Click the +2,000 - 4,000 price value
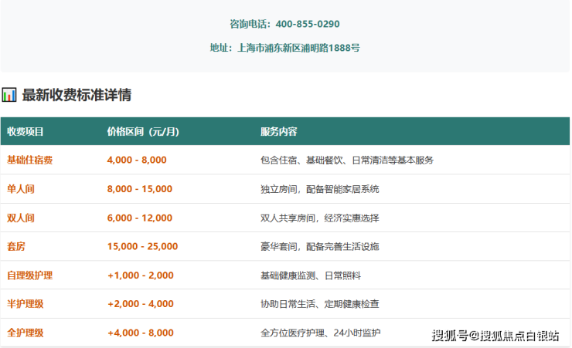Screen dimensions: 572x348 tap(140, 304)
